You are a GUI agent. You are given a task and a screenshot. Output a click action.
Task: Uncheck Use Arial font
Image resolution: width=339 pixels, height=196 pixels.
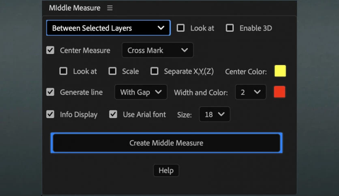pyautogui.click(x=113, y=114)
